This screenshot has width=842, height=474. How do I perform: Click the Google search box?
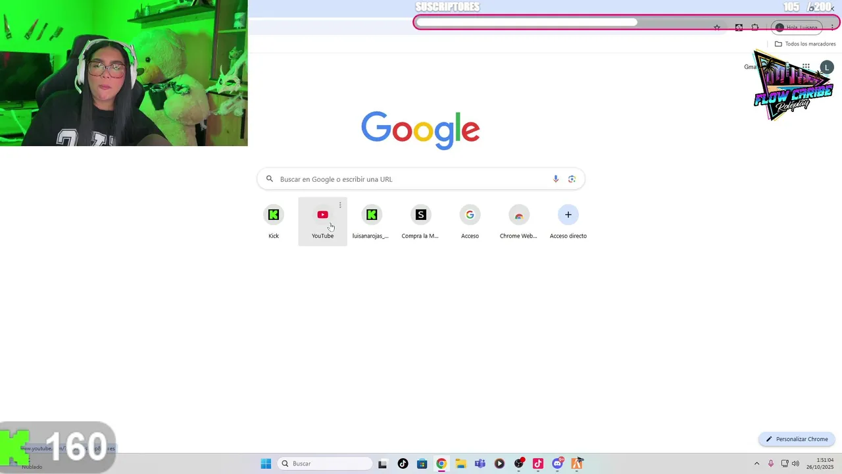[421, 179]
